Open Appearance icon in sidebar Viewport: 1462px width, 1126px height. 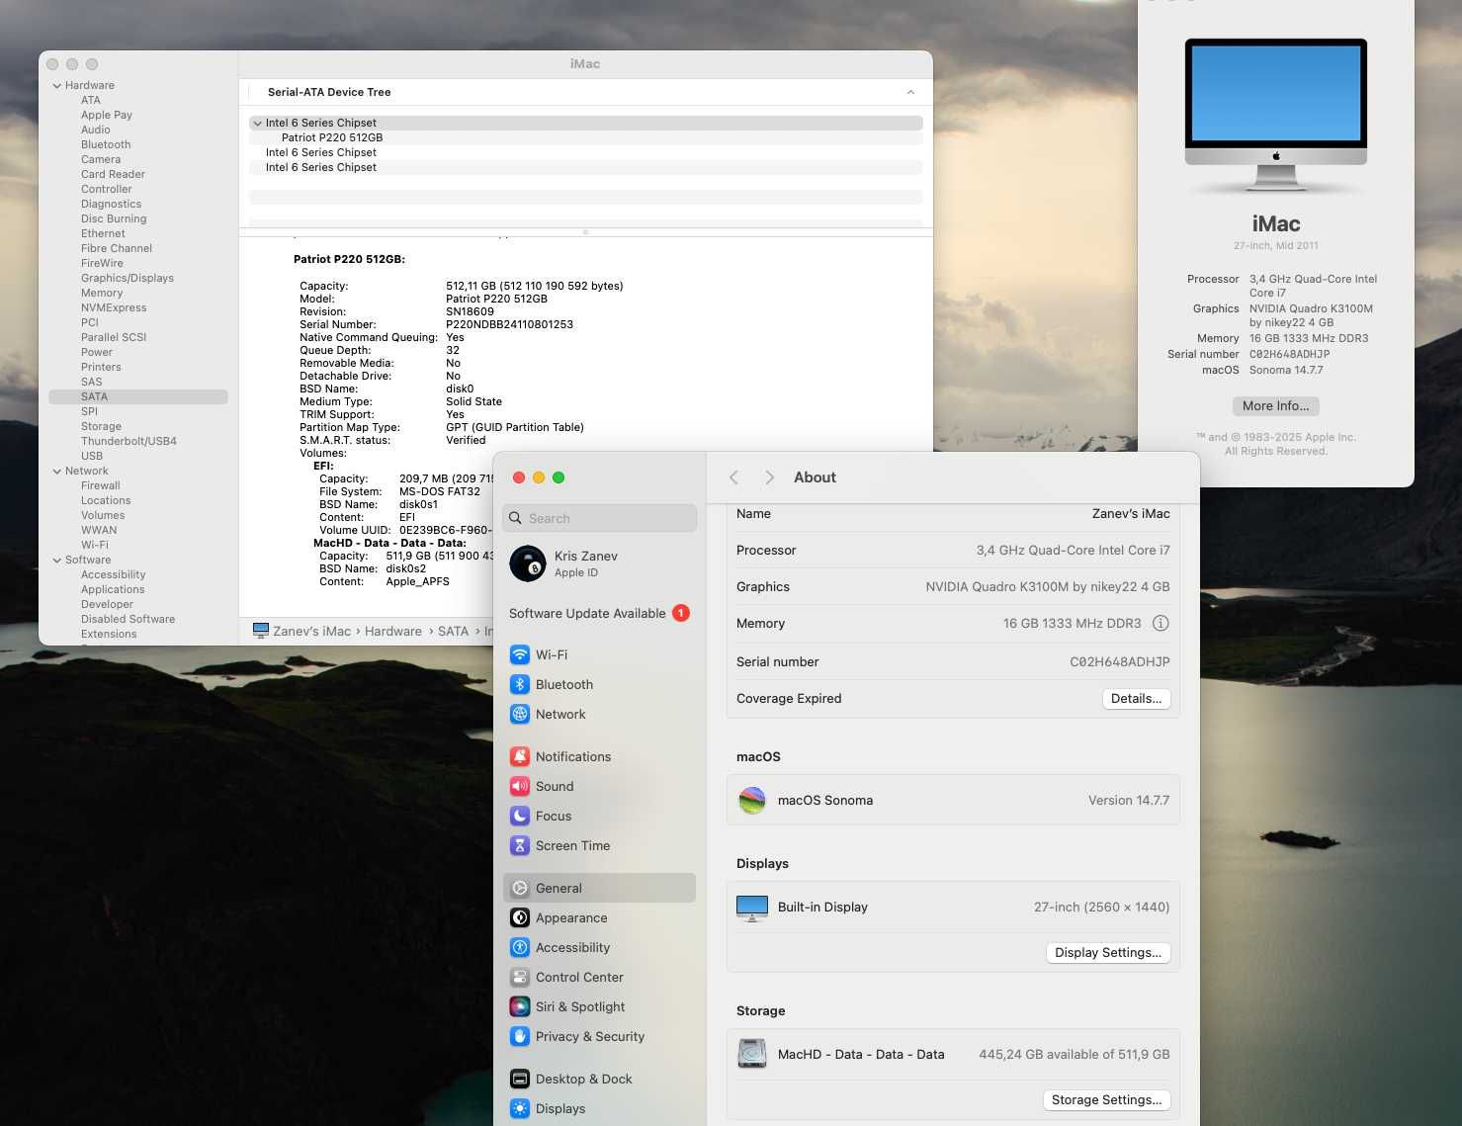pyautogui.click(x=520, y=917)
